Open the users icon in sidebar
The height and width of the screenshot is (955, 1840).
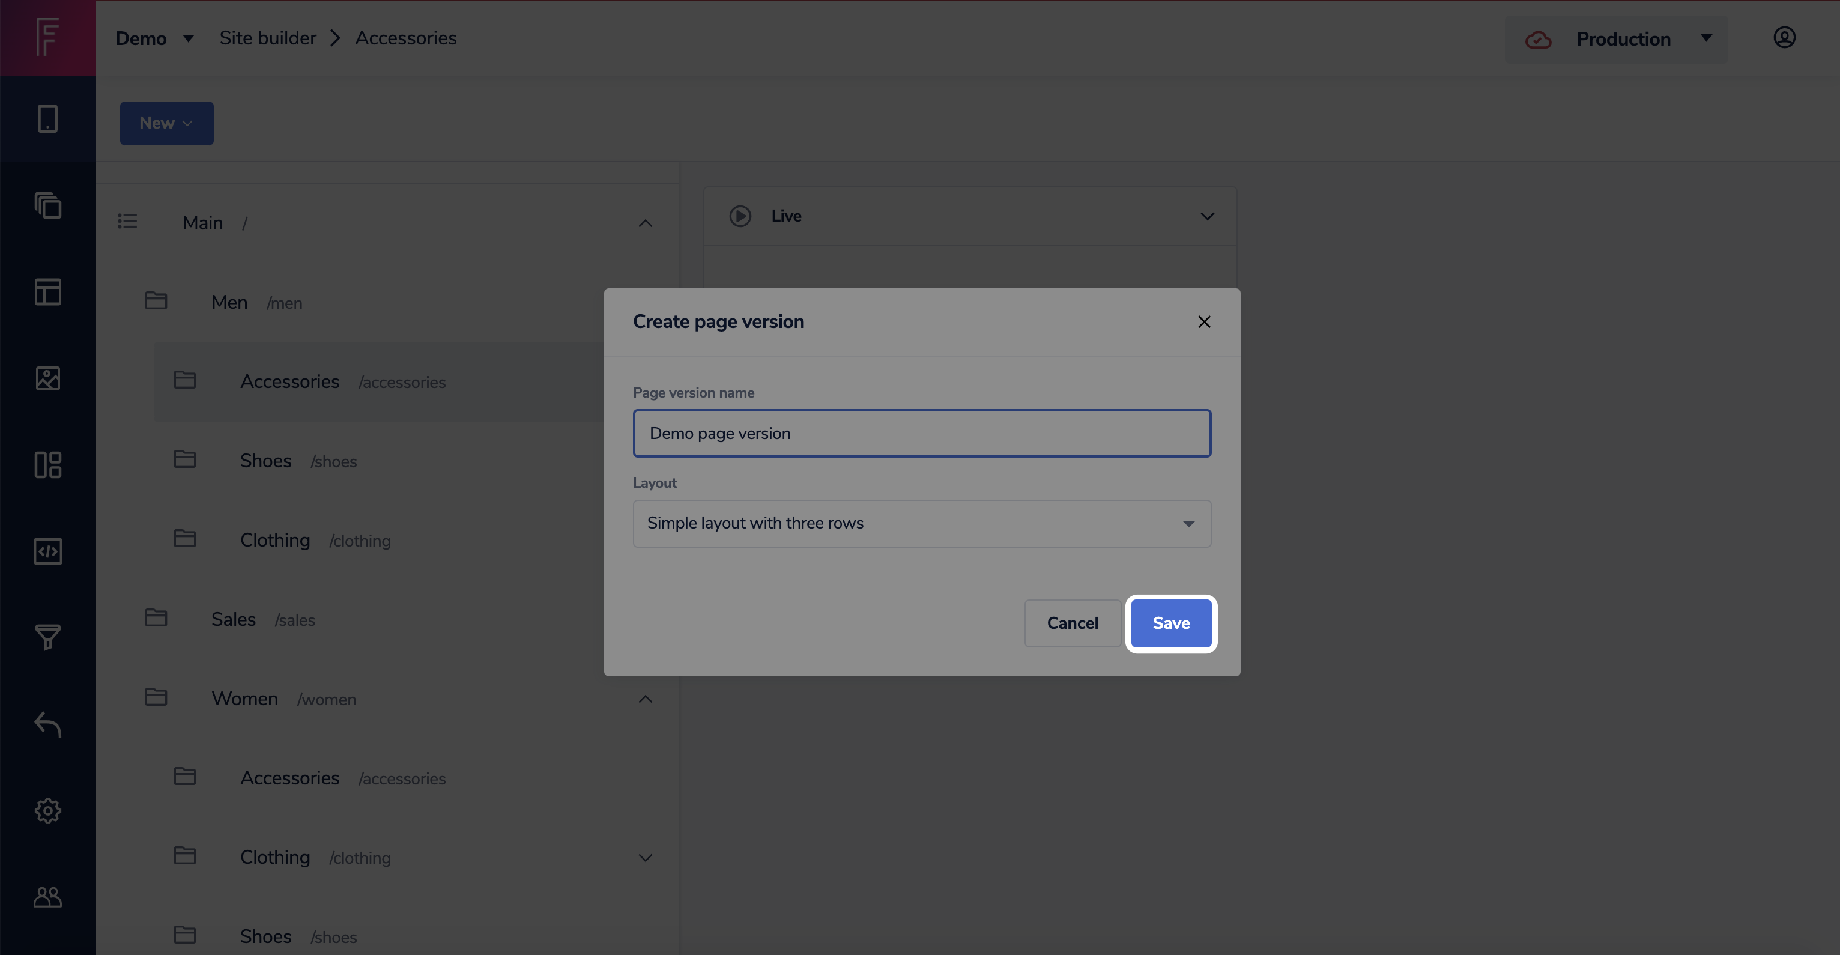click(x=47, y=897)
